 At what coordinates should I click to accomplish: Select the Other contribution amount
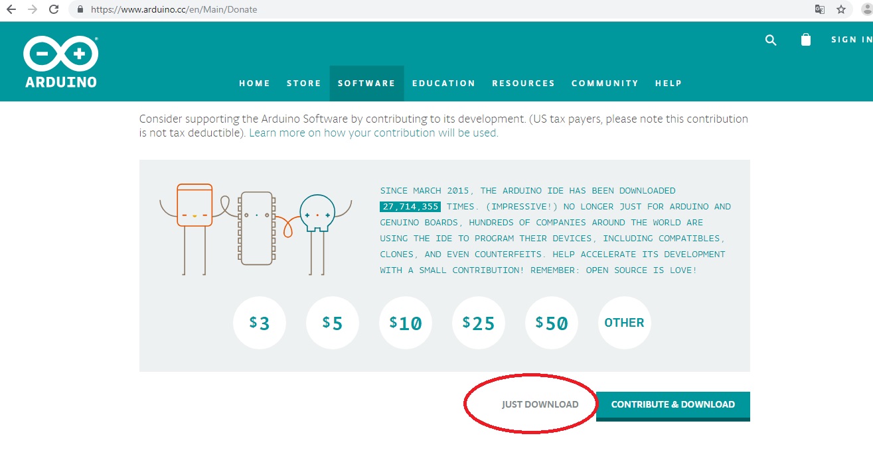pos(624,323)
